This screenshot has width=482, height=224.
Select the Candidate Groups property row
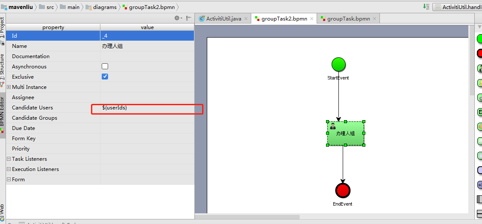pyautogui.click(x=100, y=118)
